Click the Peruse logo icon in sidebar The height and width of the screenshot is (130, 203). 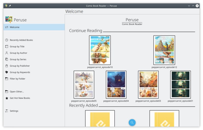9,20
